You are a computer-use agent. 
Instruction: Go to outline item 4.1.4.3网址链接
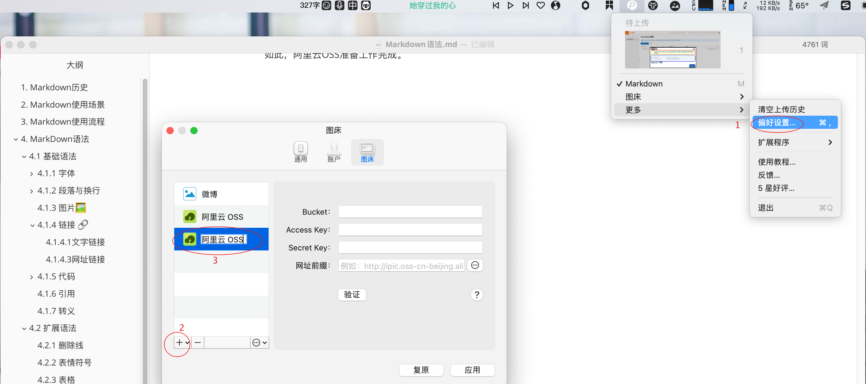(75, 259)
